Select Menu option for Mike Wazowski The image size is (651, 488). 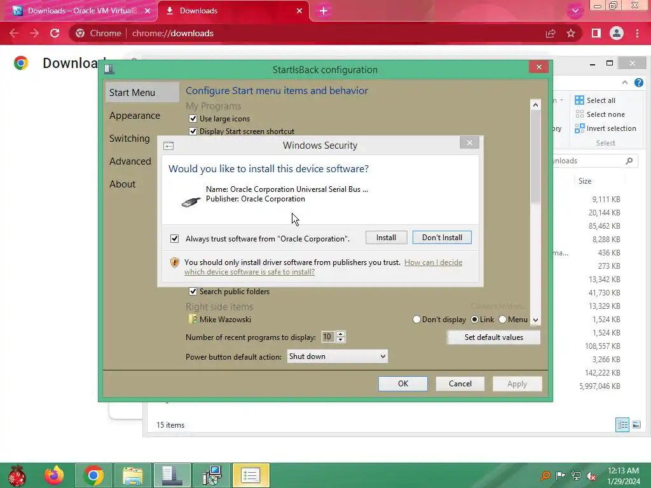tap(502, 320)
